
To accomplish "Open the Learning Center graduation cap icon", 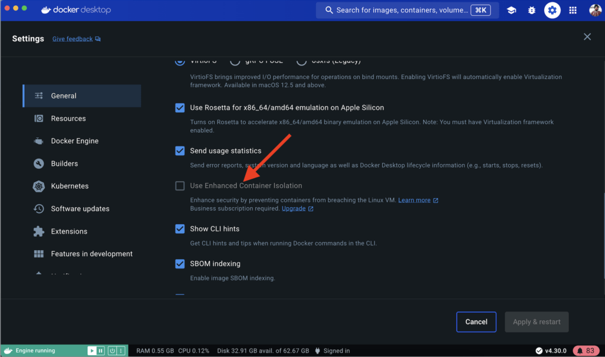I will pos(512,11).
